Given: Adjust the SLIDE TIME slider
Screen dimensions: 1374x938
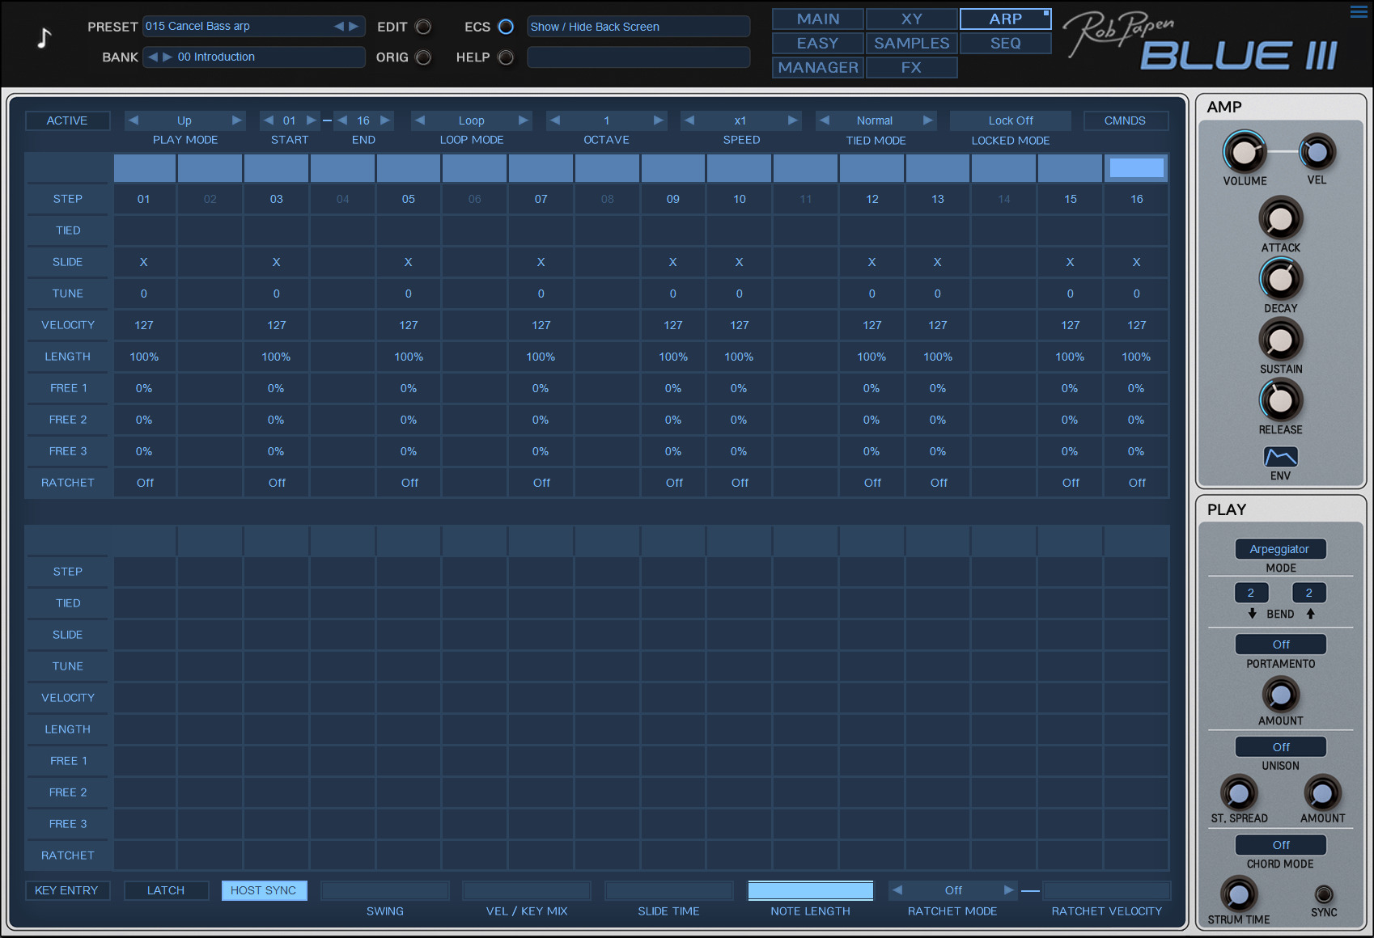Looking at the screenshot, I should click(x=668, y=890).
